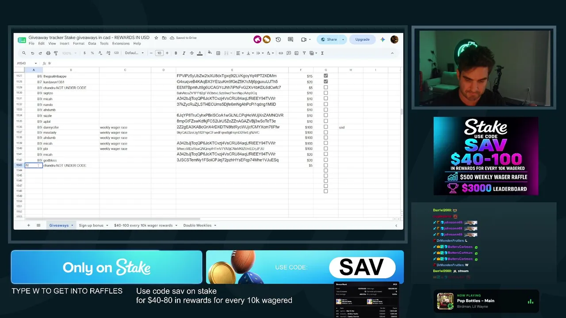Tick the checkbox in row 1529

tap(326, 87)
